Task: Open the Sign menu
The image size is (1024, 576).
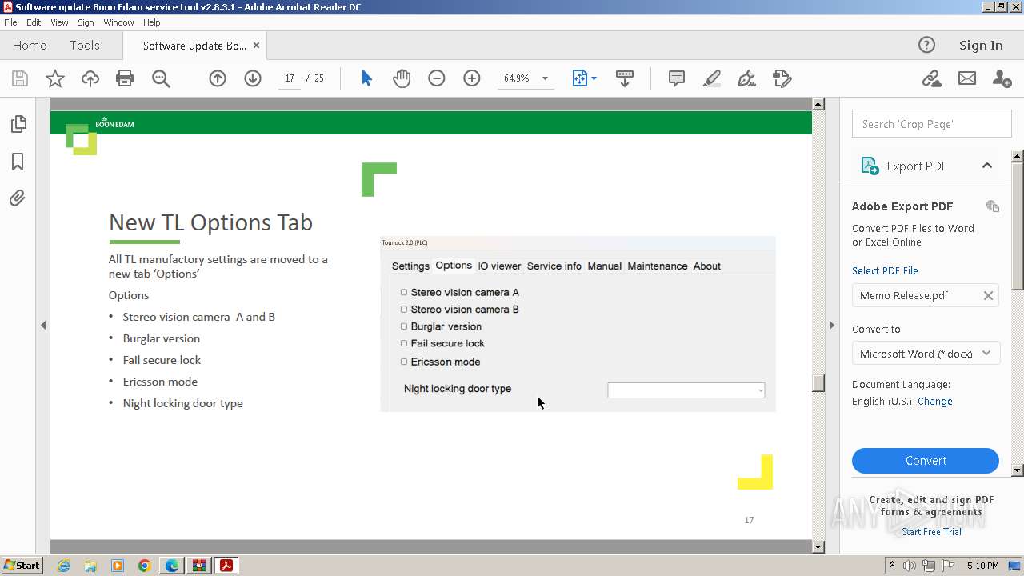Action: [86, 22]
